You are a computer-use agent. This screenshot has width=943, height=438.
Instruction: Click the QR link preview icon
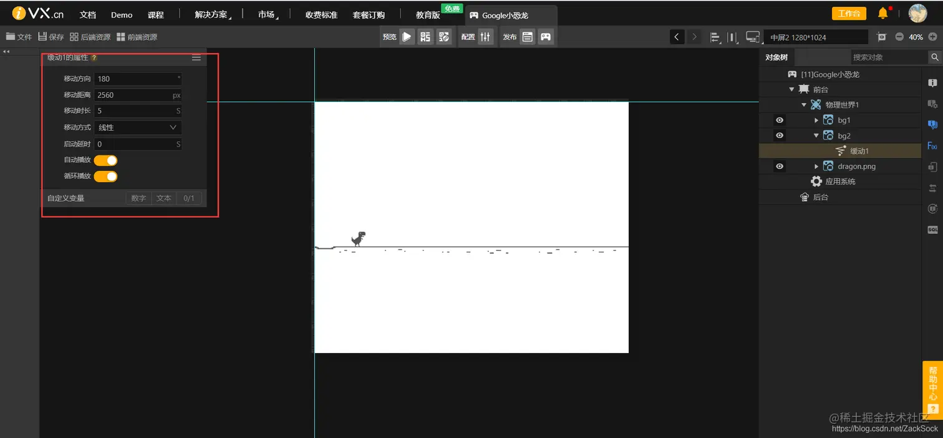coord(444,37)
